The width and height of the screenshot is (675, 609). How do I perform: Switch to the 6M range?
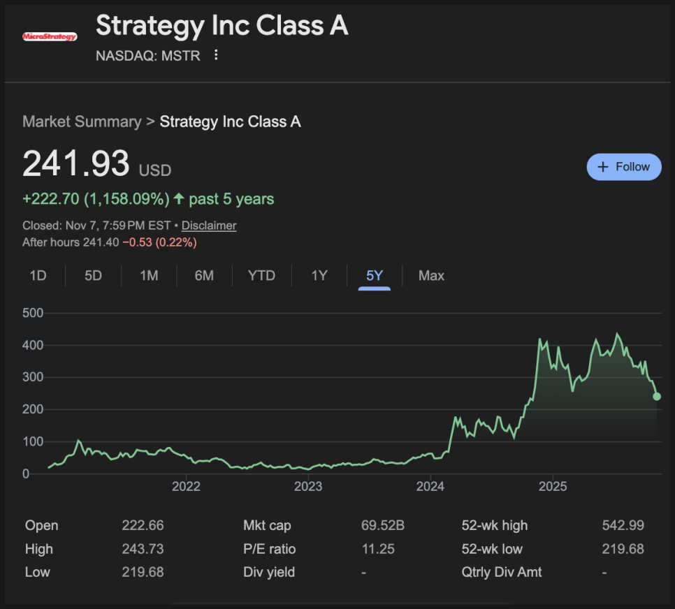(x=204, y=276)
